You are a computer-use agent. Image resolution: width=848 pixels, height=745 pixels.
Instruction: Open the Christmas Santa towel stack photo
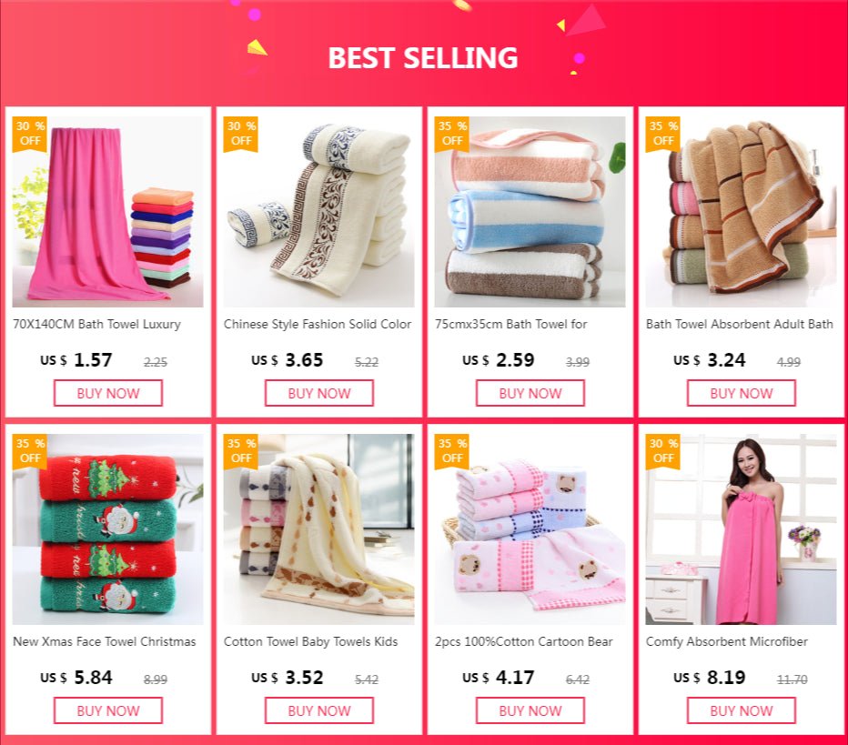point(108,529)
